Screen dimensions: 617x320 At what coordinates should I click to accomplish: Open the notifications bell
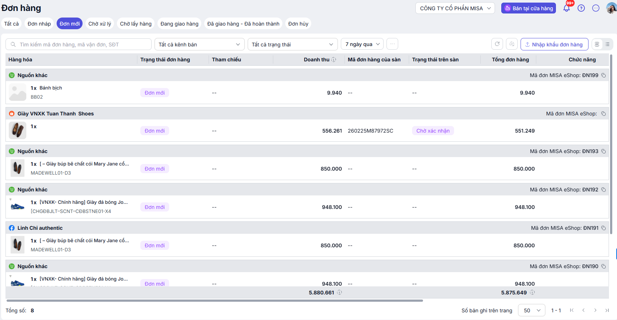[x=567, y=8]
